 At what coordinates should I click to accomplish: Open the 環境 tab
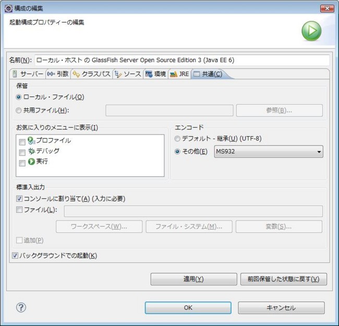(x=155, y=74)
